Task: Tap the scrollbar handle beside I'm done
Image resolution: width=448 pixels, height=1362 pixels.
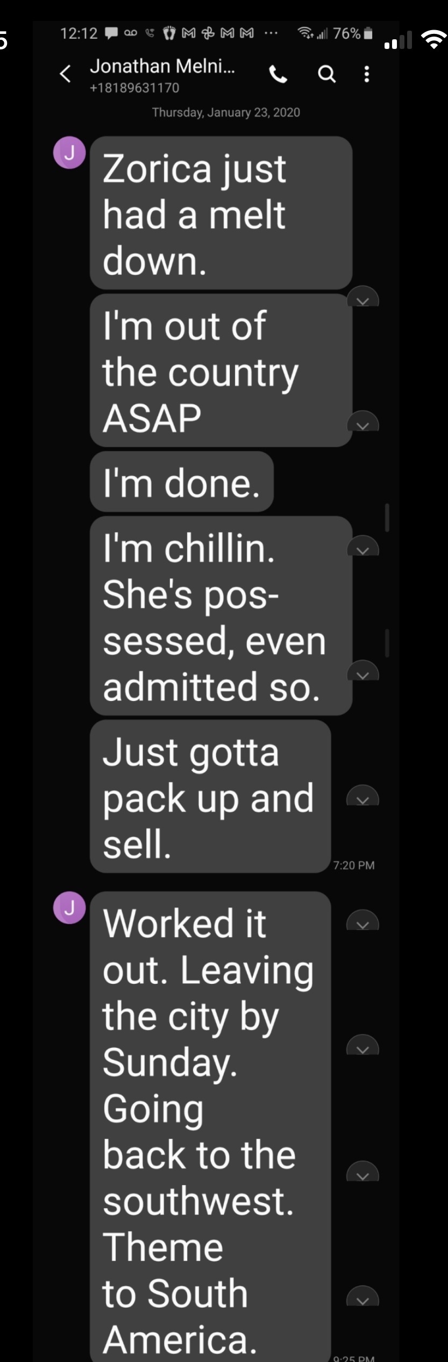Action: [x=387, y=517]
